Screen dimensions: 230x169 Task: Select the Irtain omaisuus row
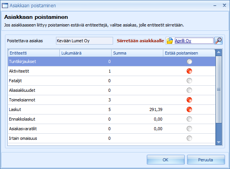point(112,138)
